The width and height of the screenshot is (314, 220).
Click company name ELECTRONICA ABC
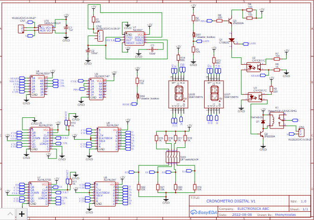[253, 209]
